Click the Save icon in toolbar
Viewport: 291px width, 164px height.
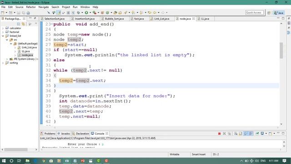tap(19, 13)
